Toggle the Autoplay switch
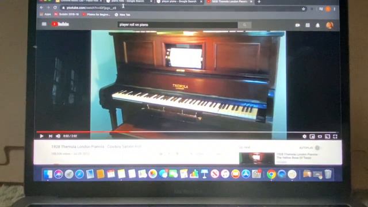368x207 pixels. coord(317,148)
